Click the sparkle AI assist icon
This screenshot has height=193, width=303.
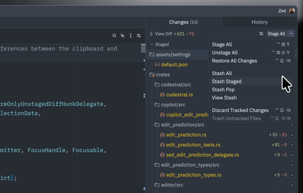[x=122, y=36]
